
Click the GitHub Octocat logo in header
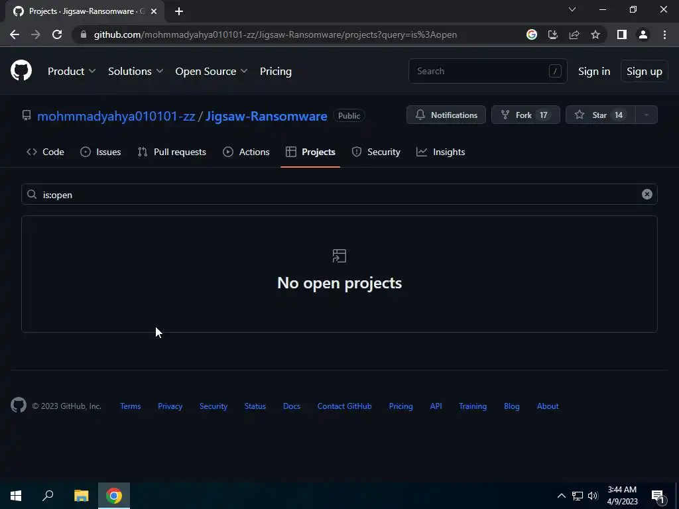[21, 70]
